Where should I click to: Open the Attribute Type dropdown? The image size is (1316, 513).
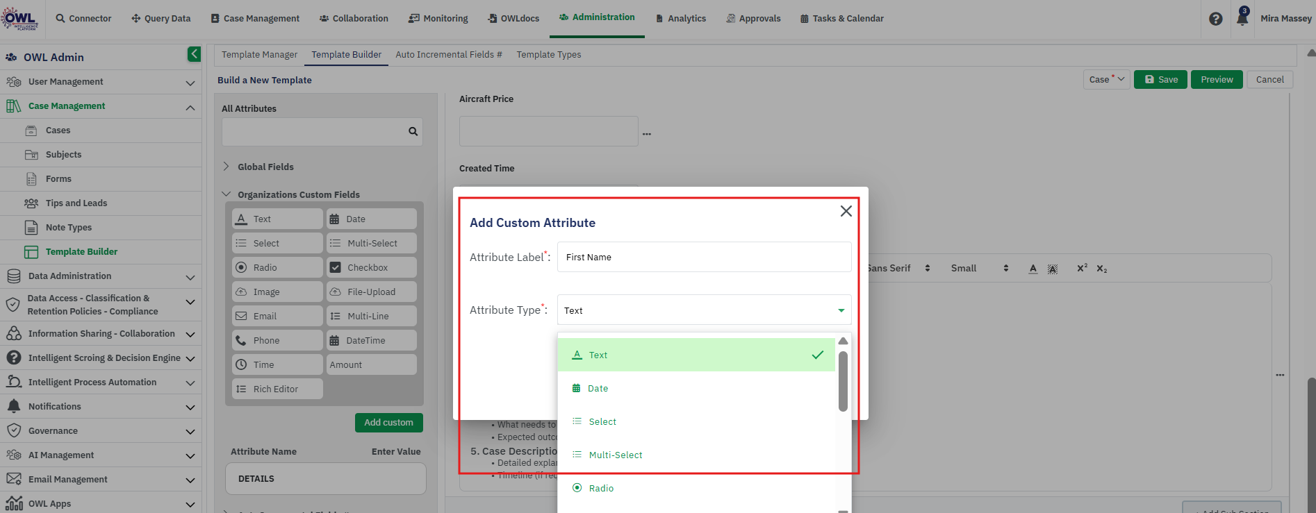(704, 310)
